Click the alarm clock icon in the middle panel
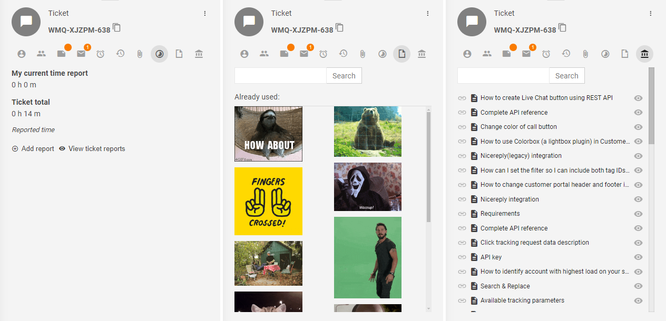666x321 pixels. pyautogui.click(x=324, y=54)
